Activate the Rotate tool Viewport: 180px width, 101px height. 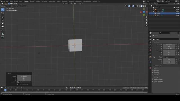(3, 20)
